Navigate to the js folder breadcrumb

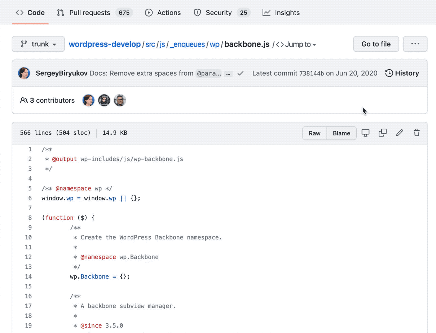point(162,44)
